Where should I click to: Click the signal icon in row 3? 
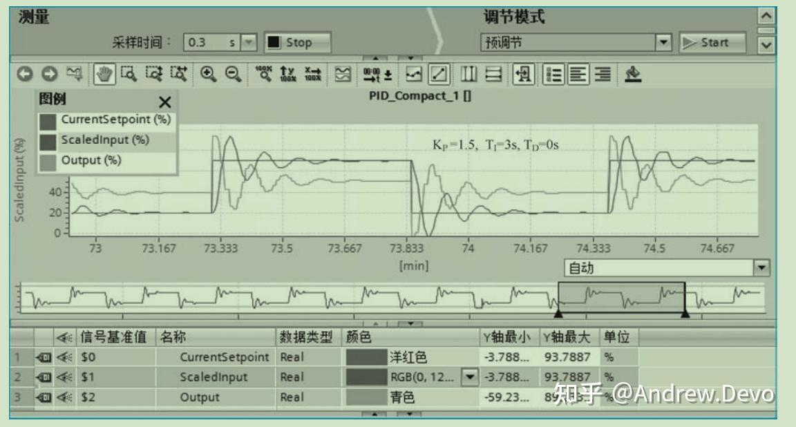click(44, 397)
